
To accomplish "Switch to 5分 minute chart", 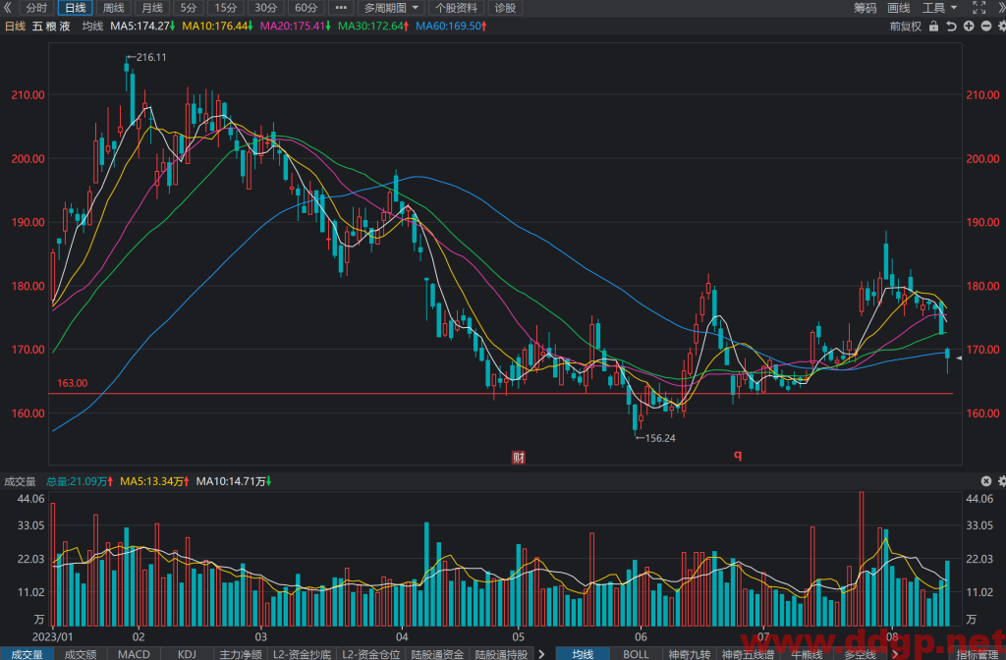I will pyautogui.click(x=189, y=8).
